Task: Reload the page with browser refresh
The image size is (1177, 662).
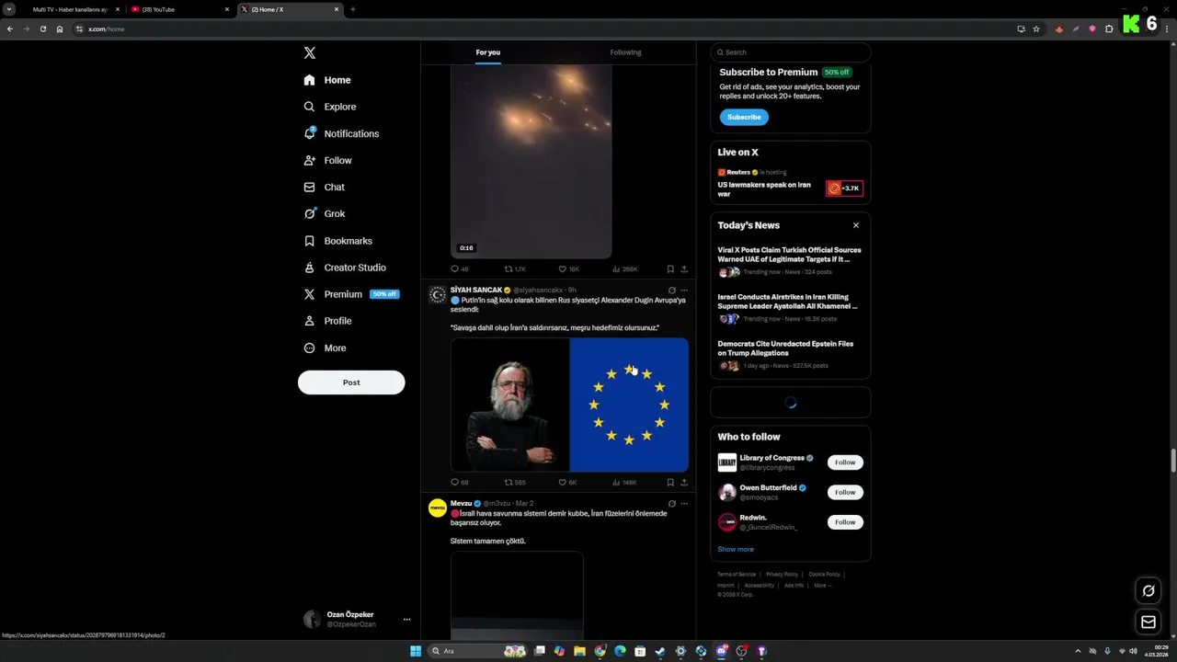Action: 42,29
